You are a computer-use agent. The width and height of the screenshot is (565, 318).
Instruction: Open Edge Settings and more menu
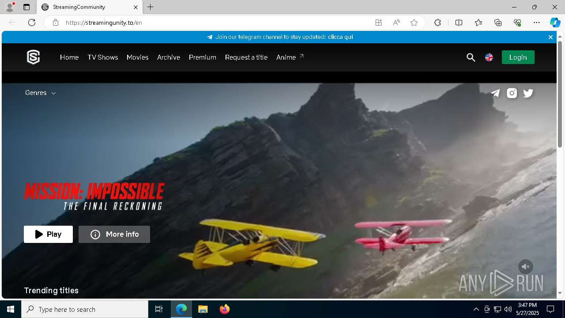(x=537, y=23)
